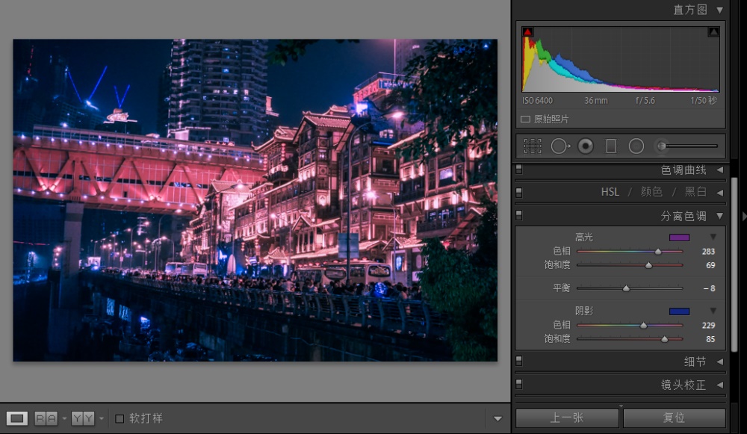Expand the 细节 panel

pyautogui.click(x=720, y=362)
